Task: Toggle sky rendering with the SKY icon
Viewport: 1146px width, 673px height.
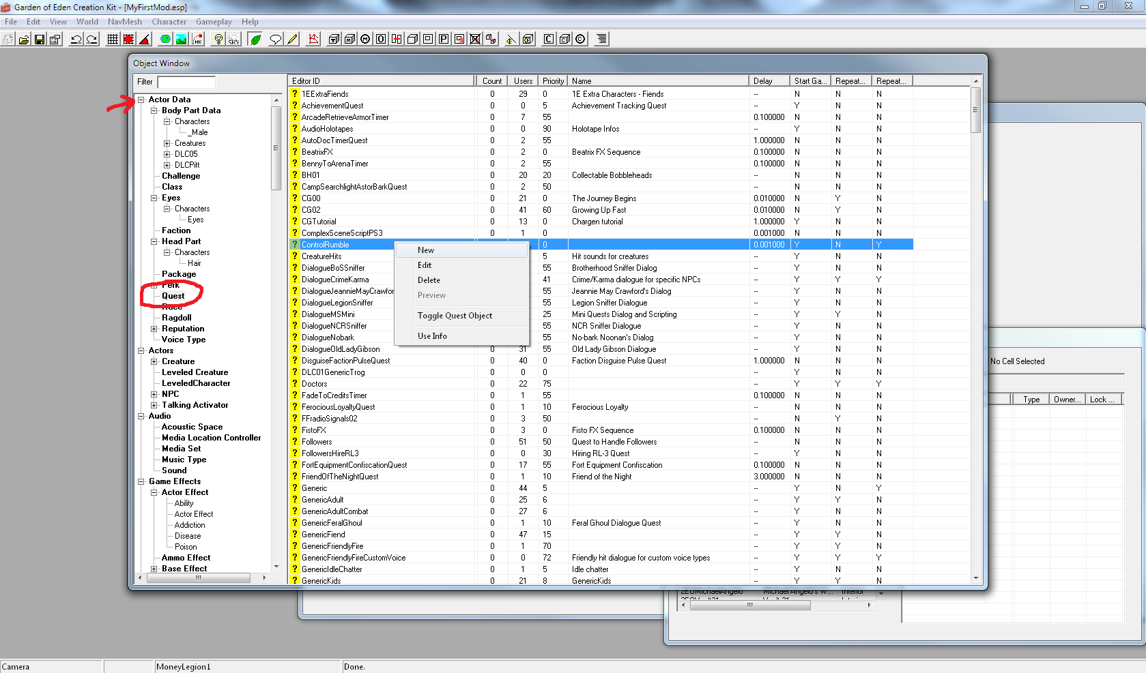Action: pos(233,39)
